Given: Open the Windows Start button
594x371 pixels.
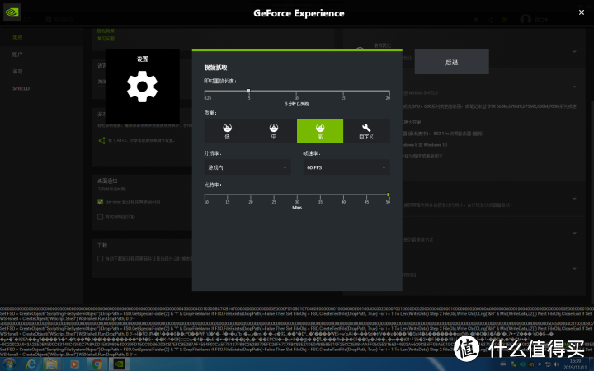Looking at the screenshot, I should [9, 364].
